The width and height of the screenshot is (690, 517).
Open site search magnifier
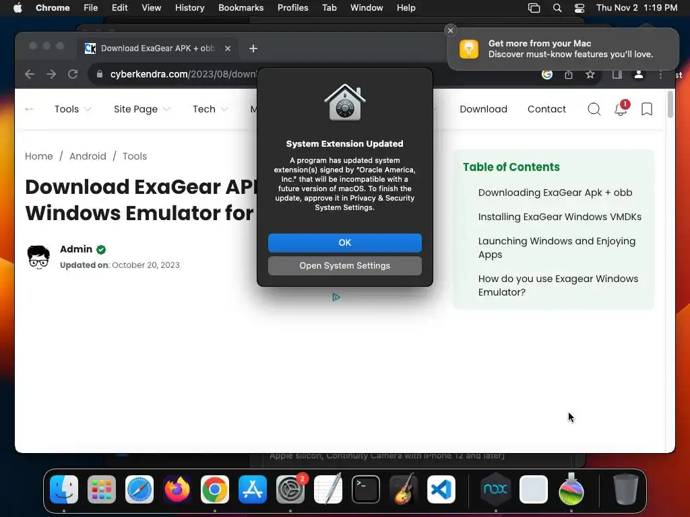click(x=594, y=109)
